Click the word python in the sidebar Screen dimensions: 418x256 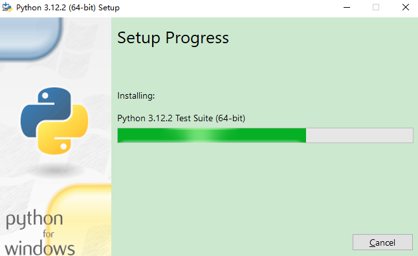[x=34, y=219]
